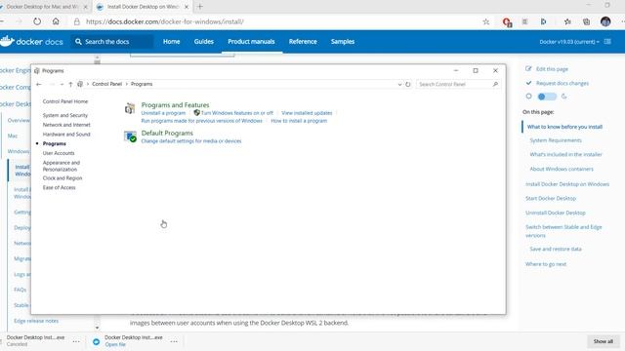Screen dimensions: 625x351
Task: Click the browser home icon
Action: coord(56,21)
